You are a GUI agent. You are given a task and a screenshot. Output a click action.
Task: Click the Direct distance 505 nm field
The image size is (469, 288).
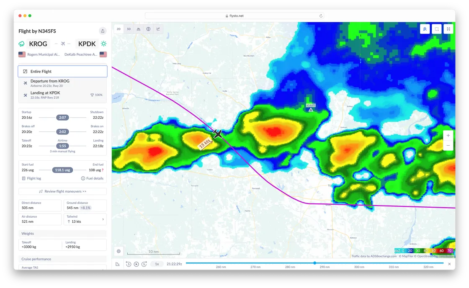point(40,206)
